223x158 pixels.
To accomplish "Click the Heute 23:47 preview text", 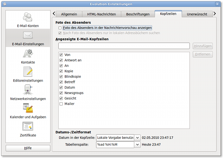I will (151, 145).
